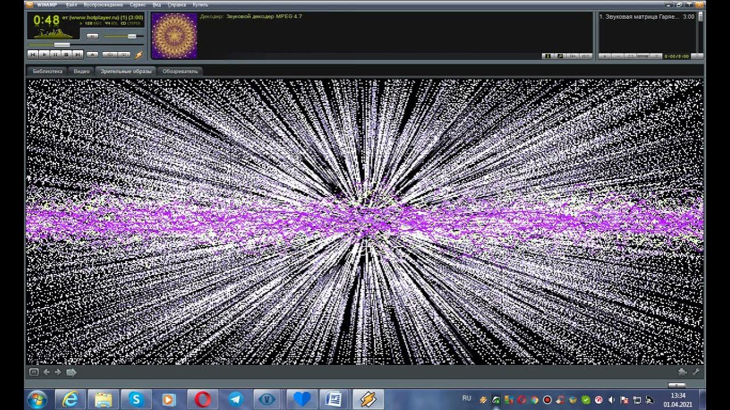Click the RU language indicator
This screenshot has height=410, width=730.
pyautogui.click(x=467, y=398)
